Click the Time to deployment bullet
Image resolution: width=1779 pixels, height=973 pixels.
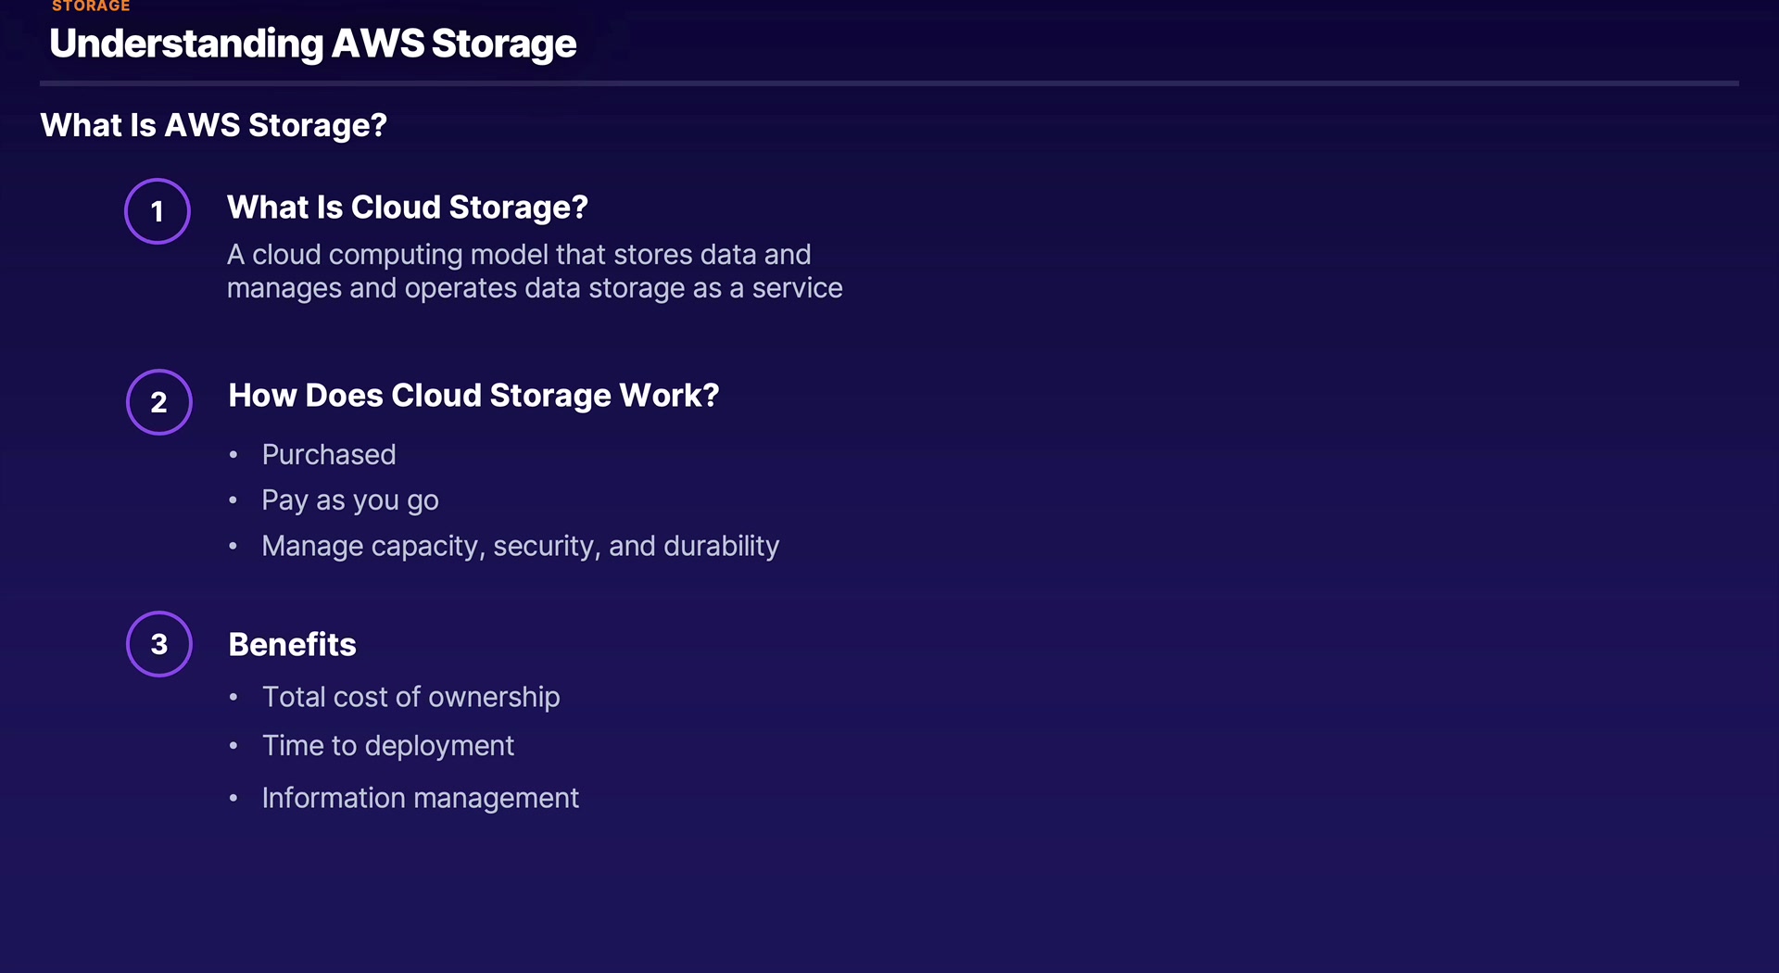(x=387, y=746)
